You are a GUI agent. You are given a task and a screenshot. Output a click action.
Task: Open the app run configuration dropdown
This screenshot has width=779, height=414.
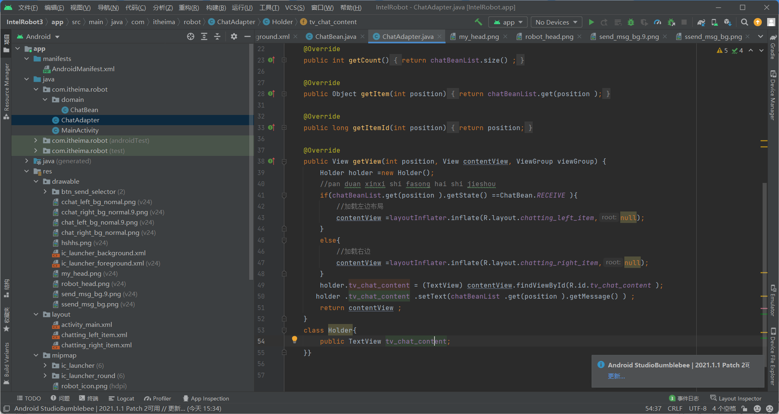point(508,22)
